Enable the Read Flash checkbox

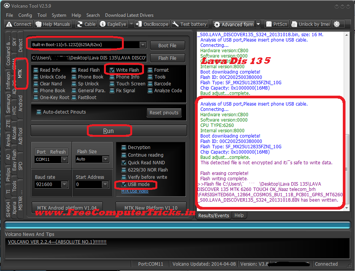[x=74, y=70]
